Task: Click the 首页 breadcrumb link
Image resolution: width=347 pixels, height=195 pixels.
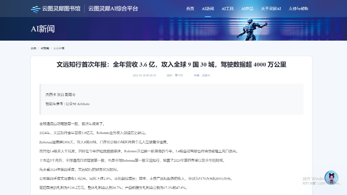Action: 33,48
